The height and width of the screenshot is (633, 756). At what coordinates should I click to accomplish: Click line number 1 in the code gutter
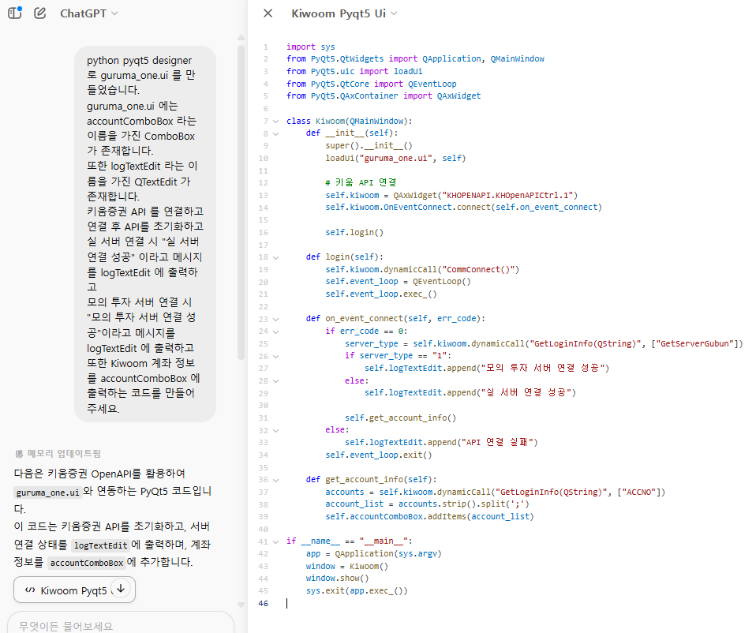(x=266, y=47)
